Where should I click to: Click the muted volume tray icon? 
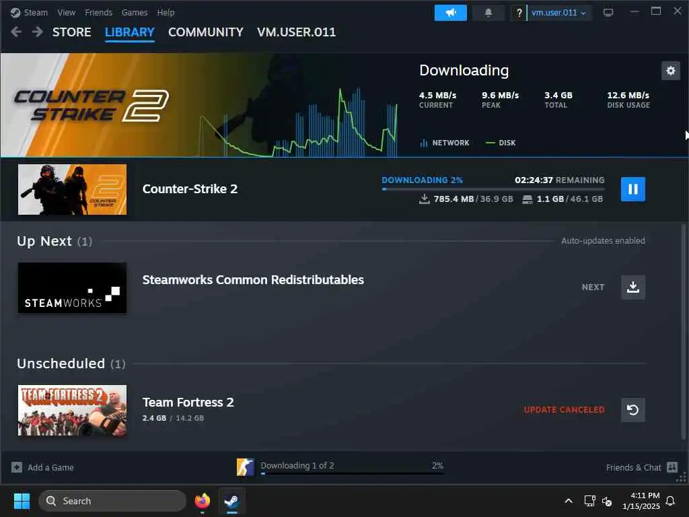click(x=607, y=501)
